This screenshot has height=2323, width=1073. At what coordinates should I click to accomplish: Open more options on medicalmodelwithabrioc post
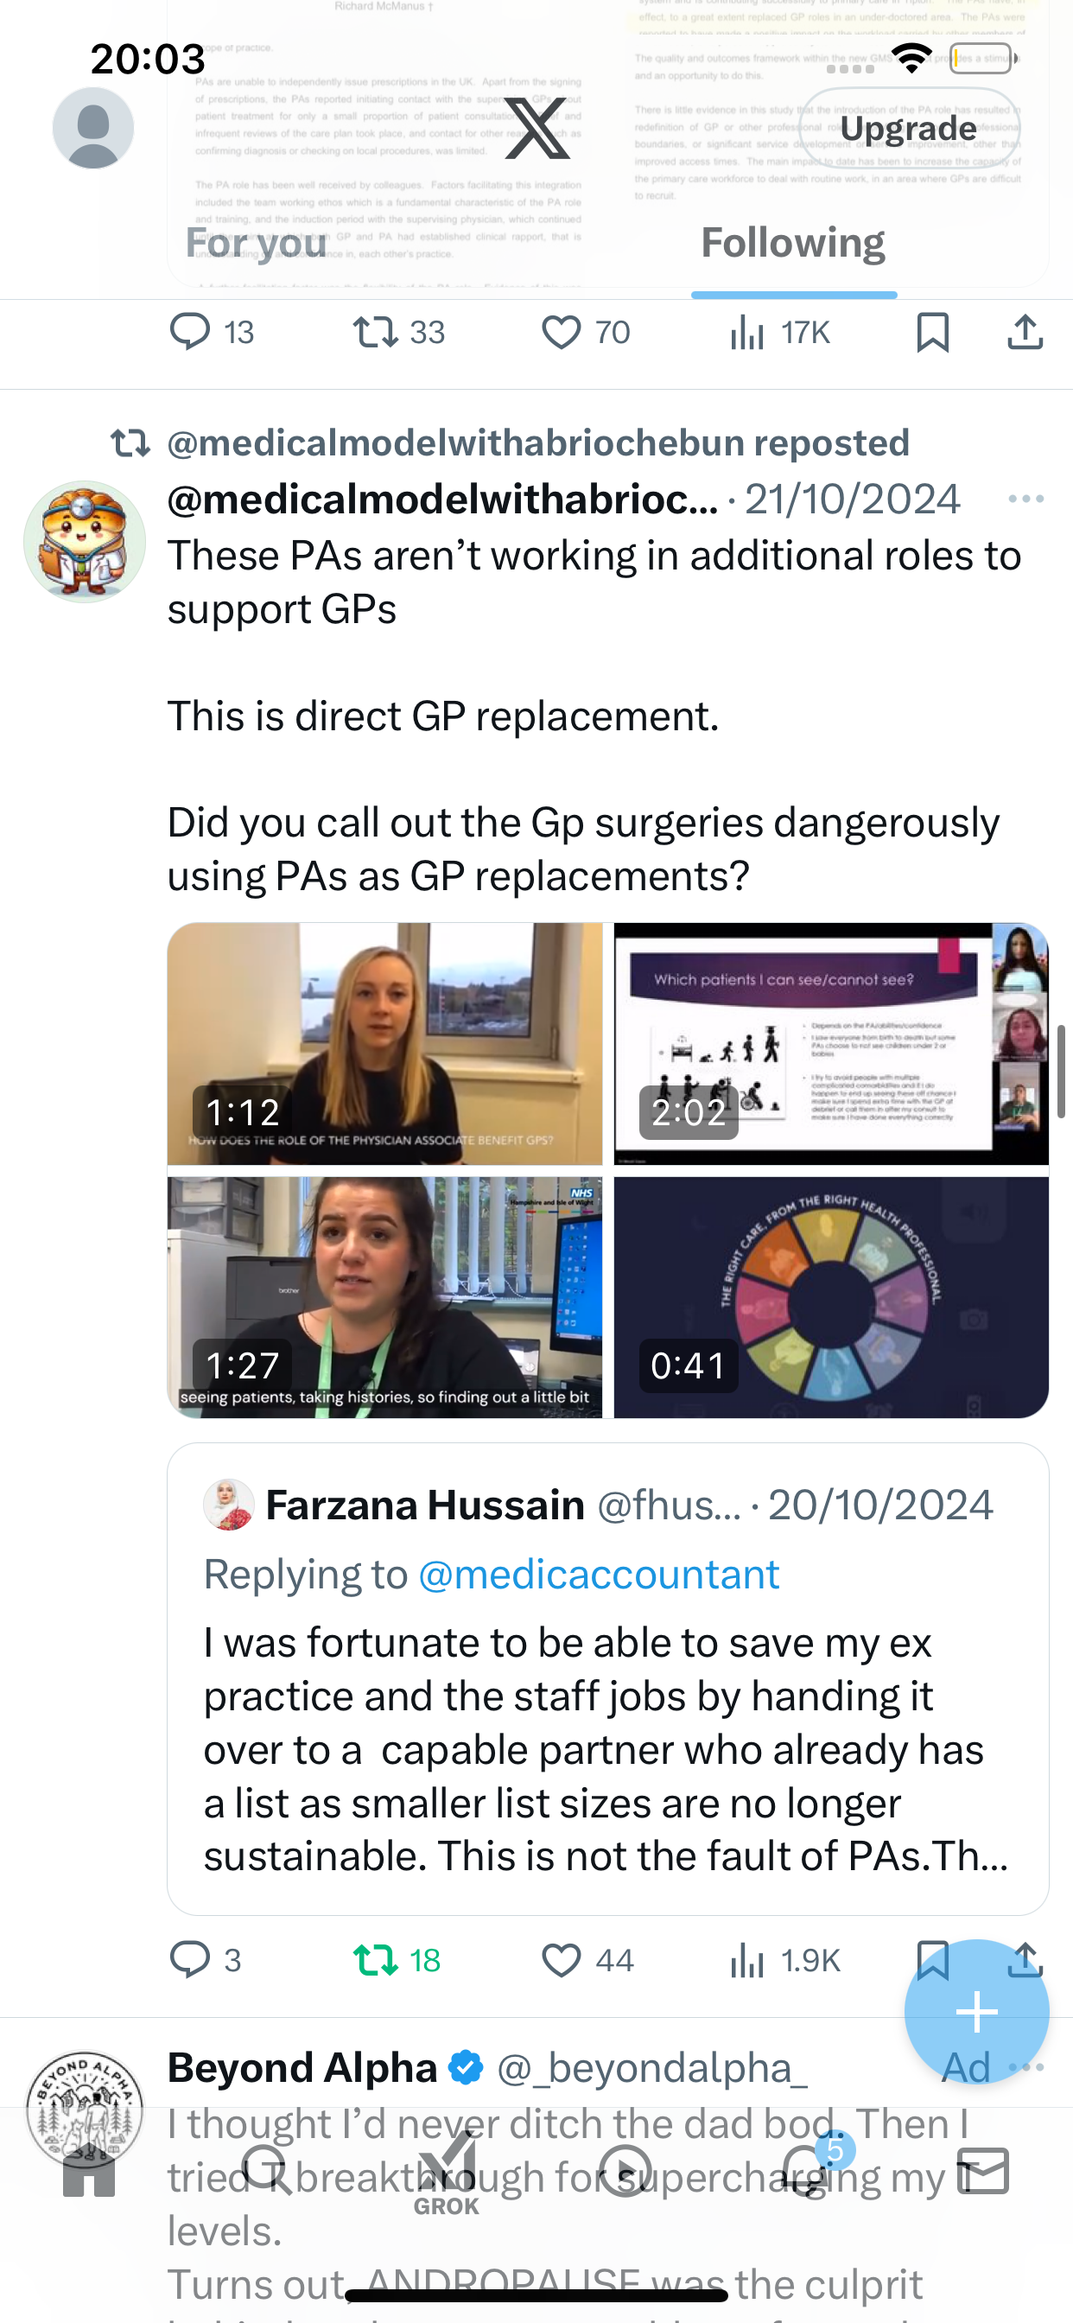1026,499
